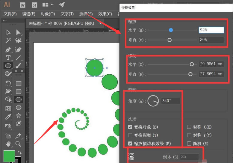Enable 随机 (R) checkbox
This screenshot has height=163, width=233.
tap(189, 143)
